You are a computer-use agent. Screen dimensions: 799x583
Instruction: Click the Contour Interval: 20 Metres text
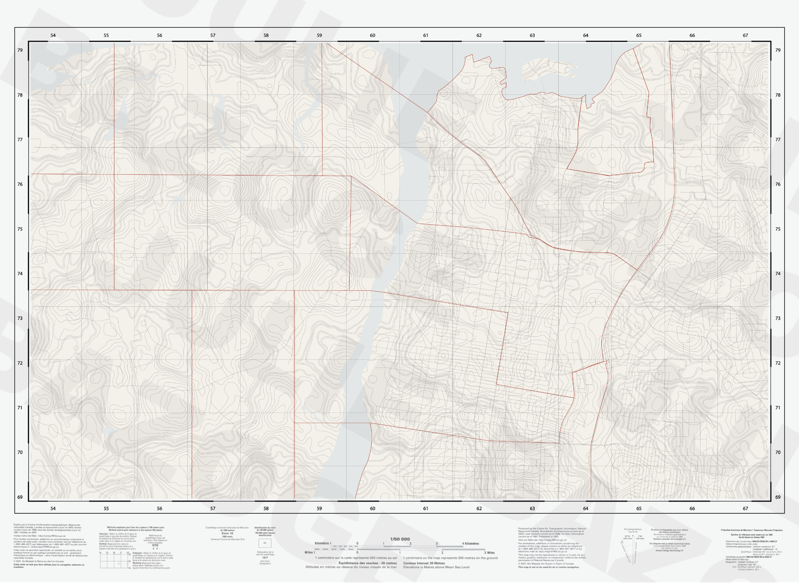click(x=424, y=563)
